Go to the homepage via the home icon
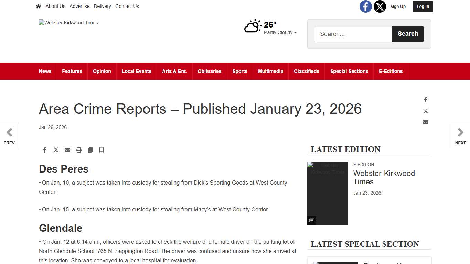This screenshot has width=470, height=264. tap(38, 6)
